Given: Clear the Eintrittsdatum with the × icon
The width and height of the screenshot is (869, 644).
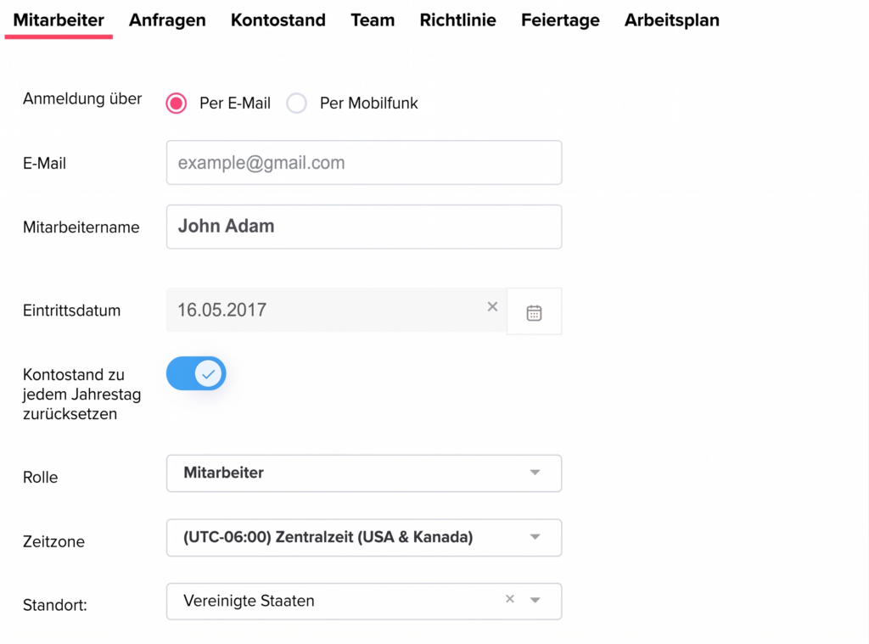Looking at the screenshot, I should (492, 307).
